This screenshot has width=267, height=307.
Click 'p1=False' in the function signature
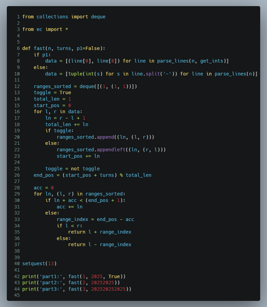pos(88,48)
